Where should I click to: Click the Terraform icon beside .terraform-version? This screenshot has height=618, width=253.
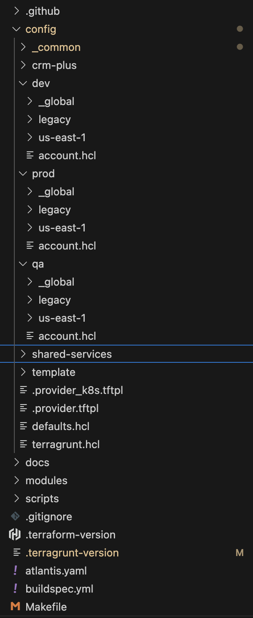pyautogui.click(x=15, y=535)
